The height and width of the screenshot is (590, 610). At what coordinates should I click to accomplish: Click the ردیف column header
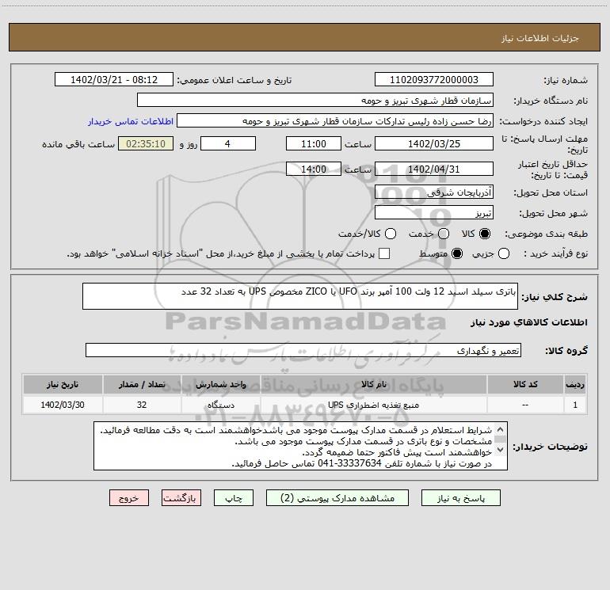(x=575, y=384)
